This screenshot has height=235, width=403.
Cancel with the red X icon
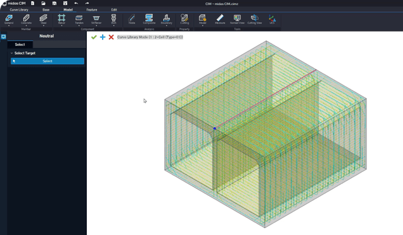tap(111, 37)
